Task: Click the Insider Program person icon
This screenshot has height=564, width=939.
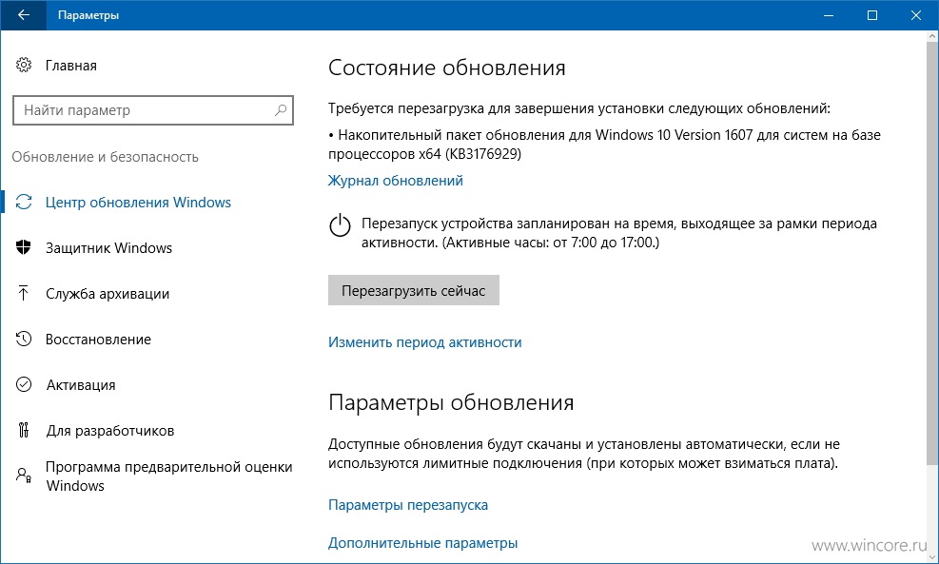Action: (24, 476)
